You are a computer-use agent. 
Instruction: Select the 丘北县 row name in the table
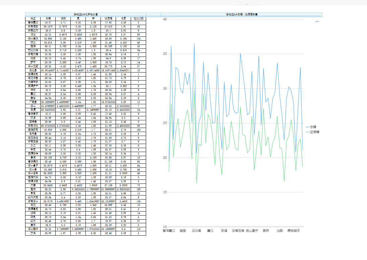(x=33, y=70)
